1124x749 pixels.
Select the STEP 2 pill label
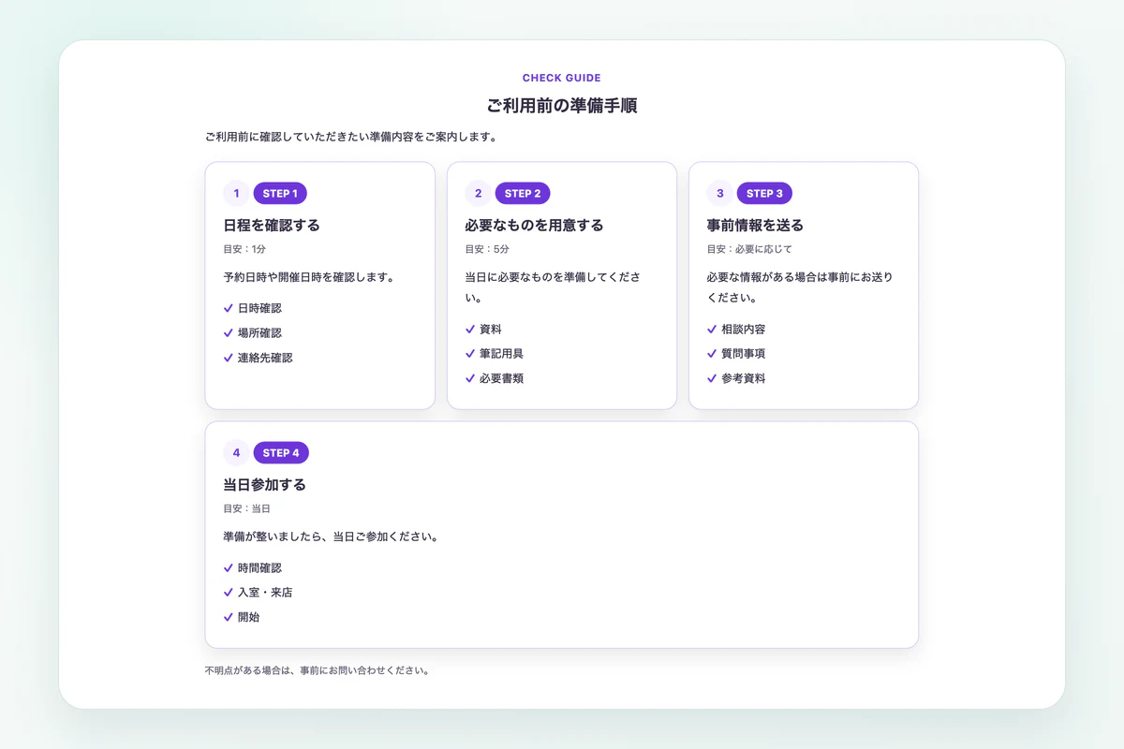tap(523, 194)
